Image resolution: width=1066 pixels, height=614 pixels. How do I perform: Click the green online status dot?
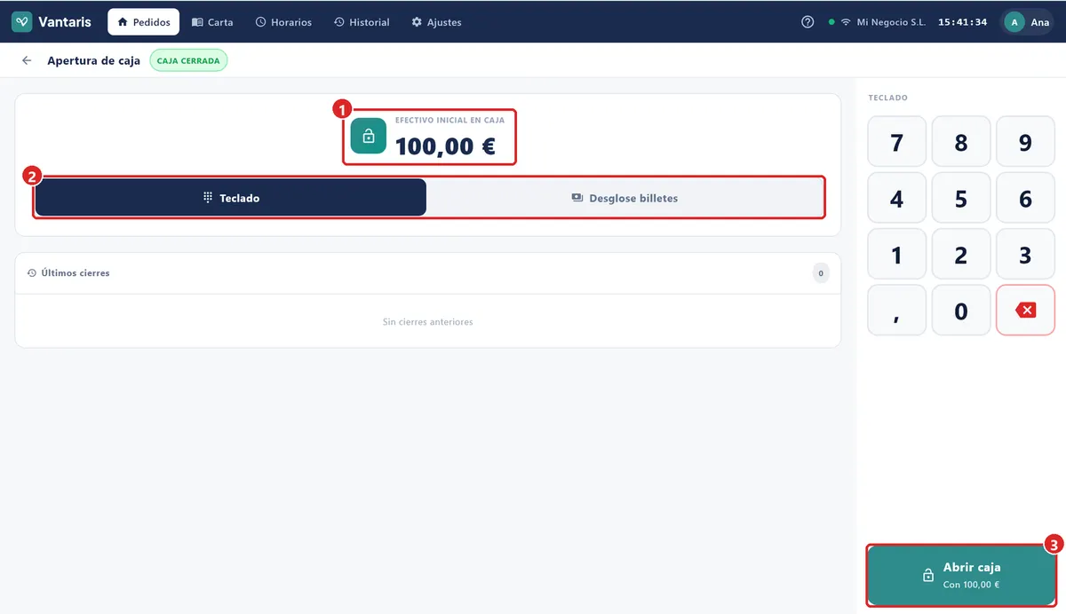(x=831, y=22)
